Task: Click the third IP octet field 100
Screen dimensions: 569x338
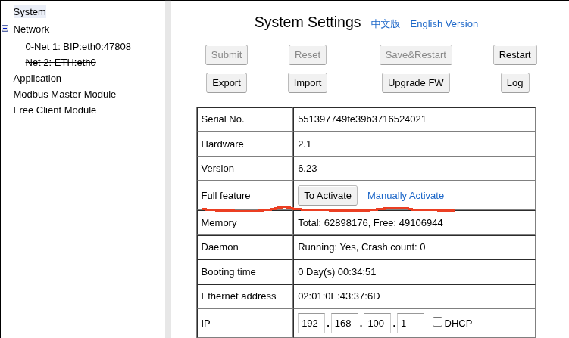Action: pos(377,323)
